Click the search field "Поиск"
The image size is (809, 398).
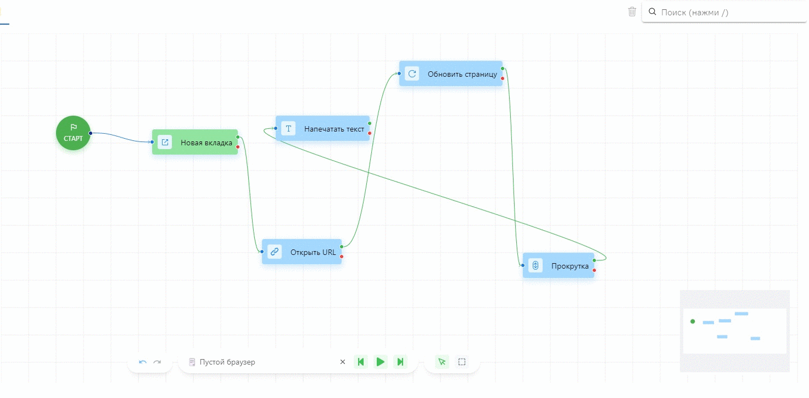tap(725, 12)
